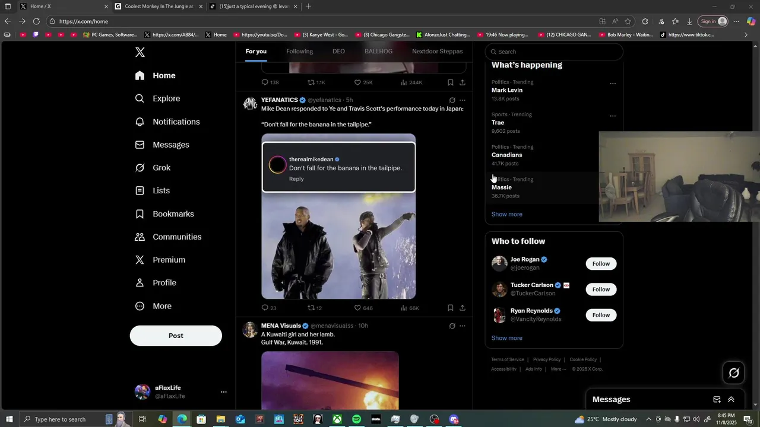Add this page to favorites star
Screen dimensions: 760x427
point(628,21)
